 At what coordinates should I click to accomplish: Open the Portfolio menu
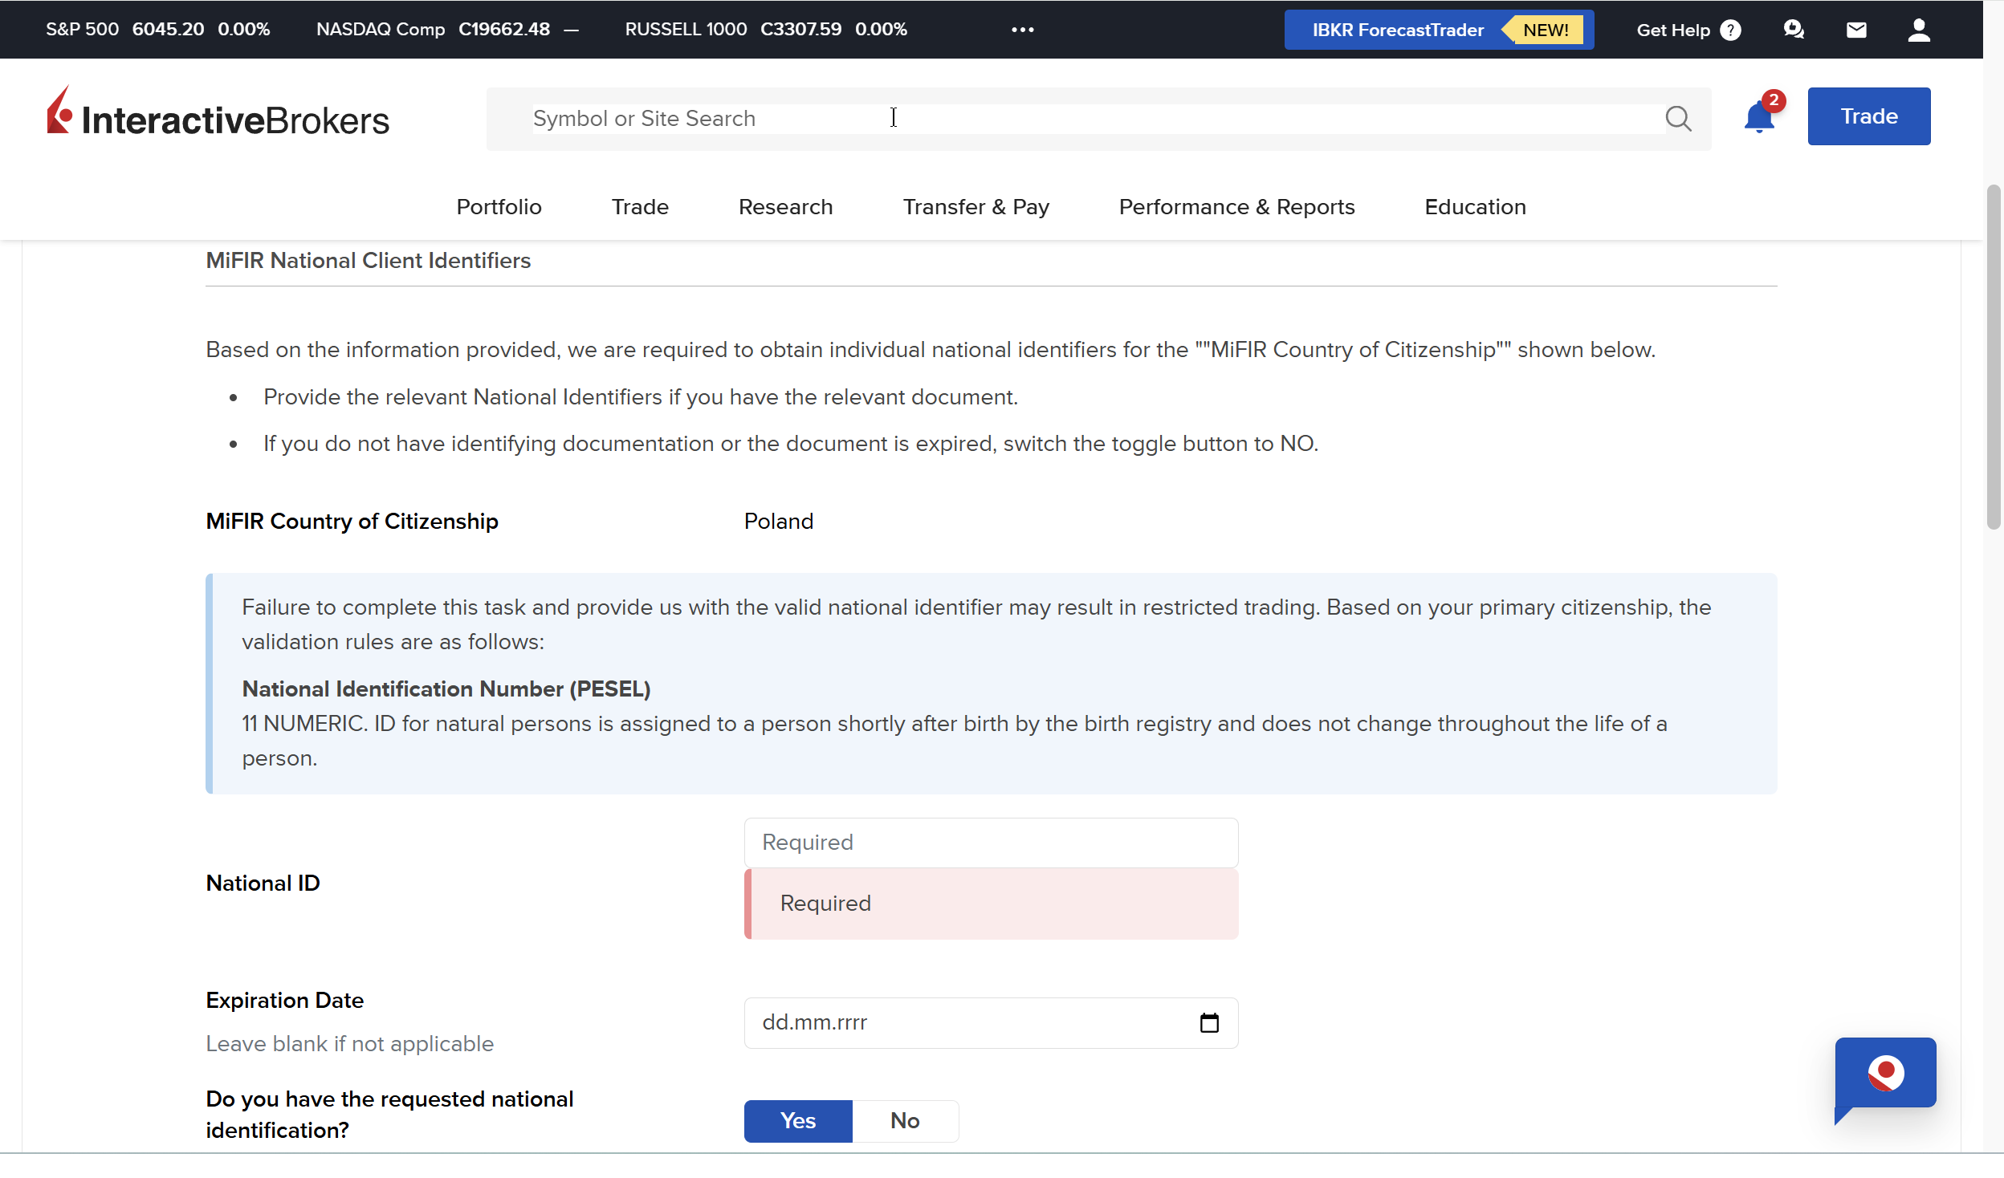click(x=499, y=207)
